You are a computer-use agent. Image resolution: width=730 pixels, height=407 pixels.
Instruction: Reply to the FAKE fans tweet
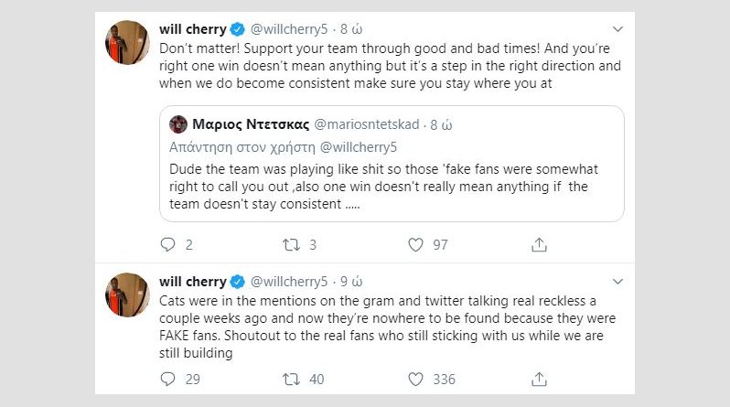click(x=167, y=379)
